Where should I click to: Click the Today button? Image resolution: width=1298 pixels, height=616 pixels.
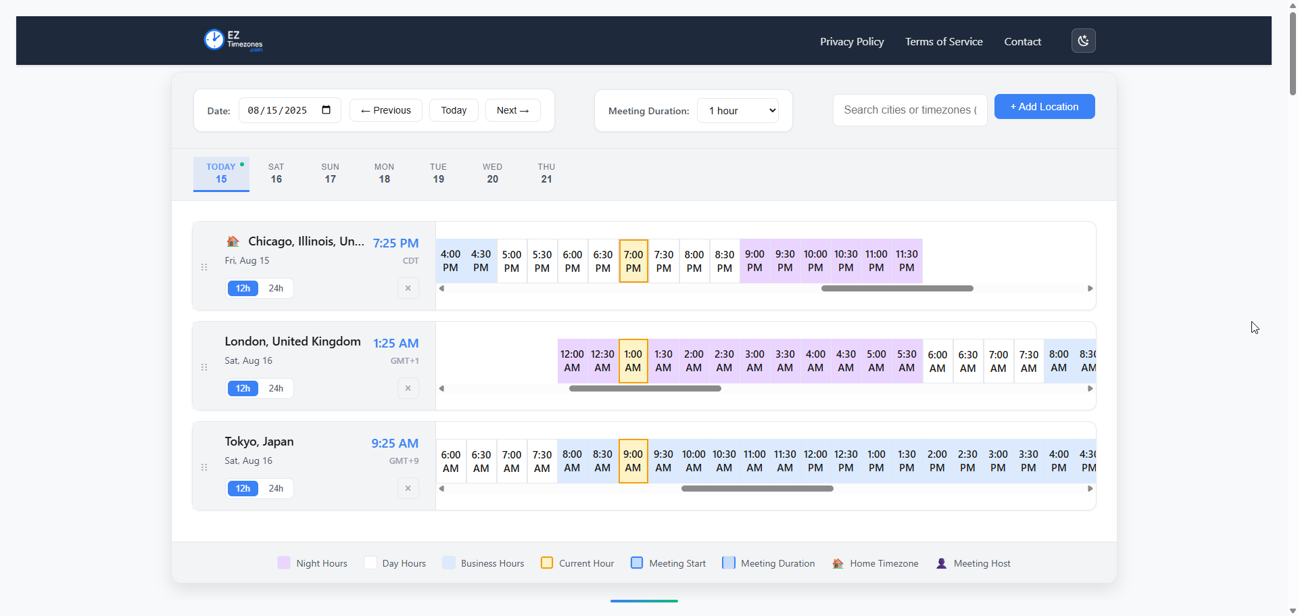454,110
